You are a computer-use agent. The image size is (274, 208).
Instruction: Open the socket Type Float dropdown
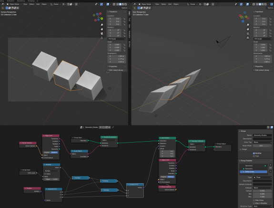coord(262,177)
